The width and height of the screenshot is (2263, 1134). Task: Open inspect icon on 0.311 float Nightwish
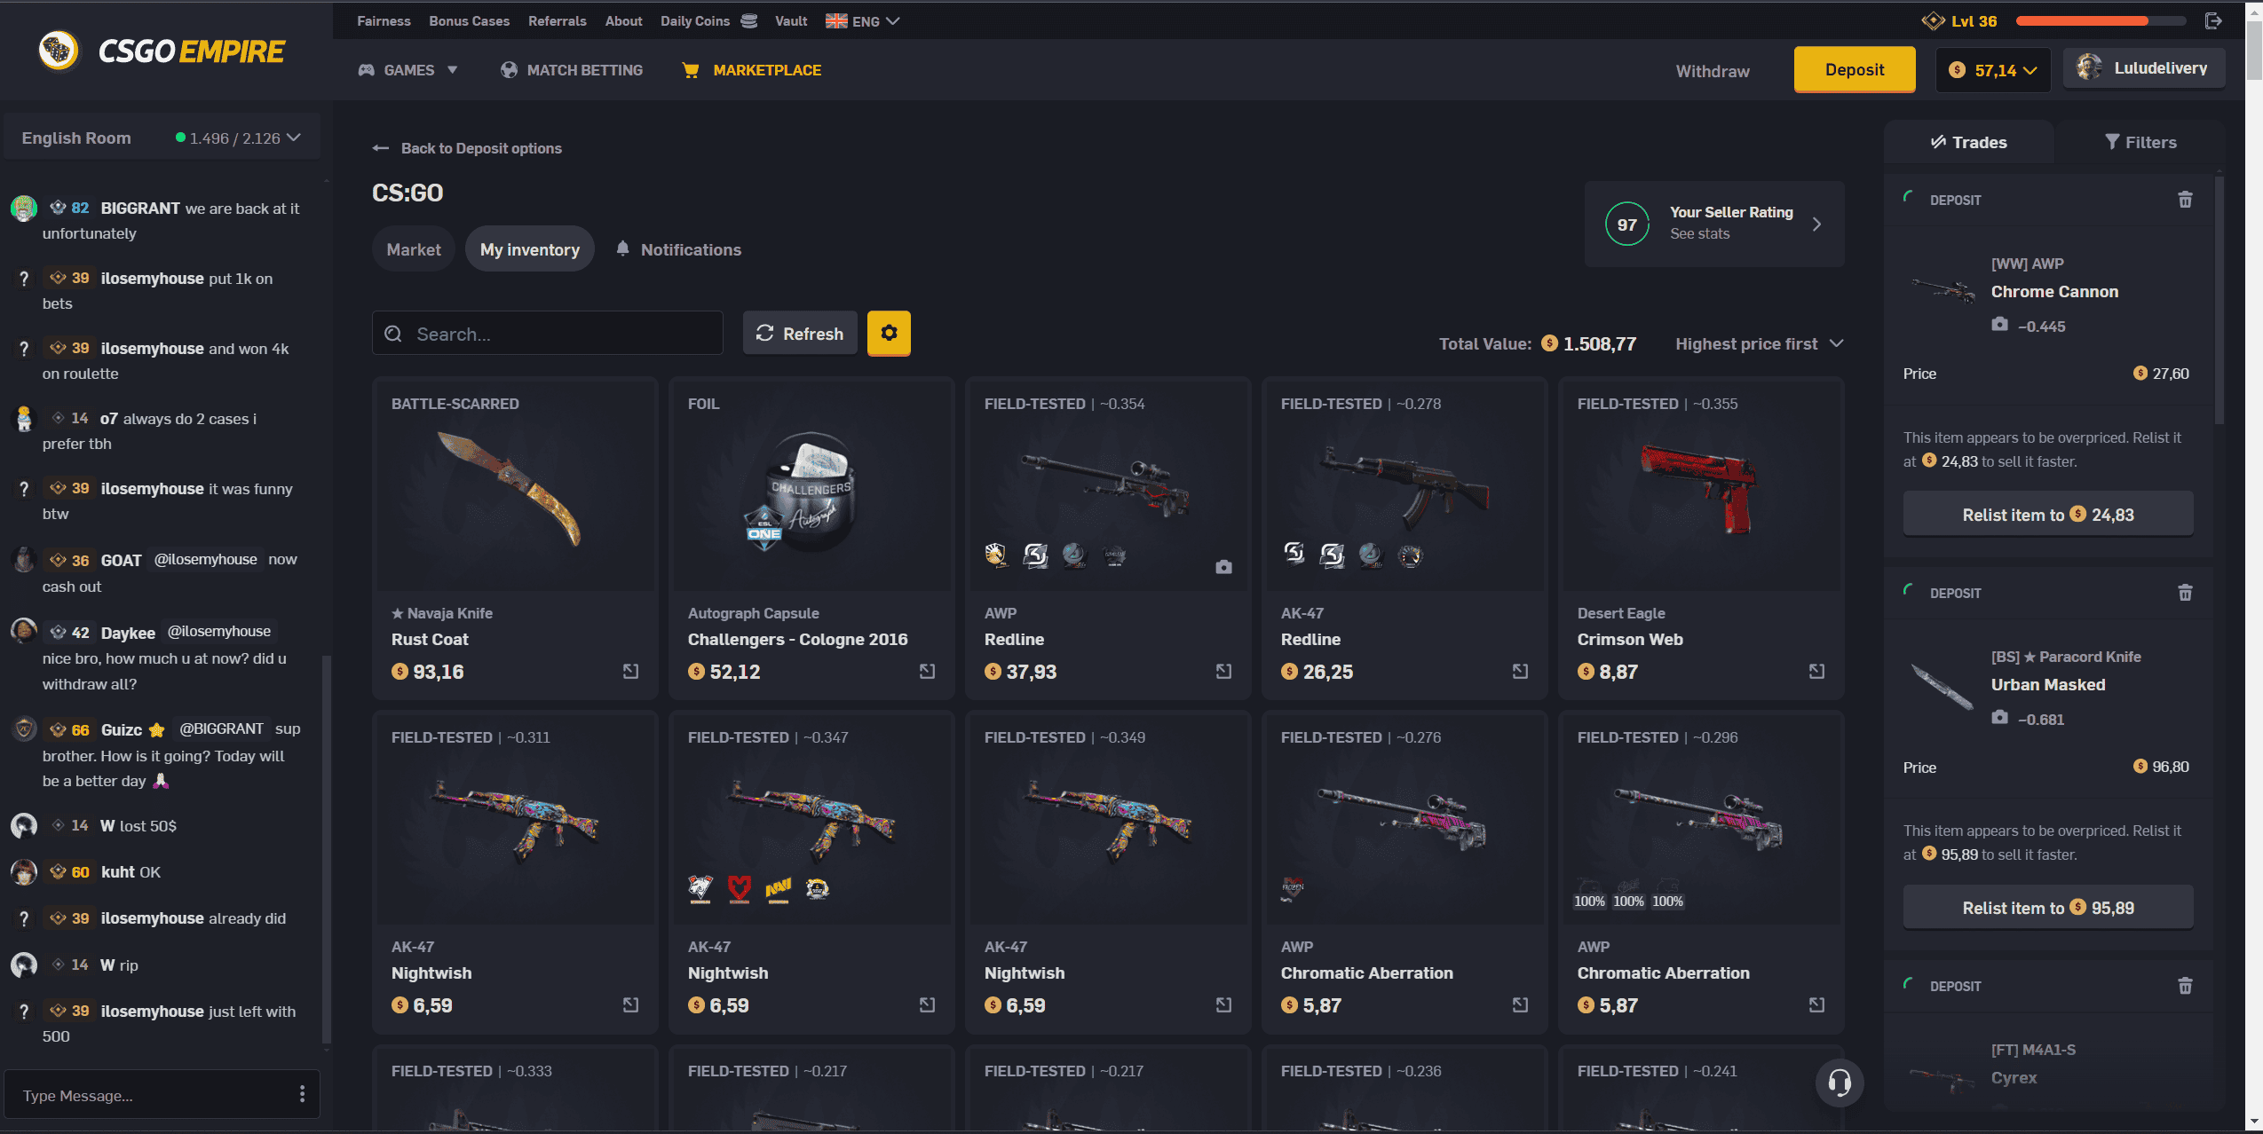coord(630,1005)
